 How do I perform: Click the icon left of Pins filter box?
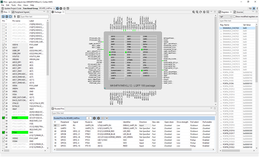point(18,16)
